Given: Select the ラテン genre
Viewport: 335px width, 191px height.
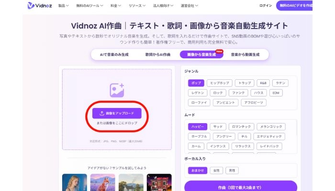Looking at the screenshot, I should coord(280,83).
